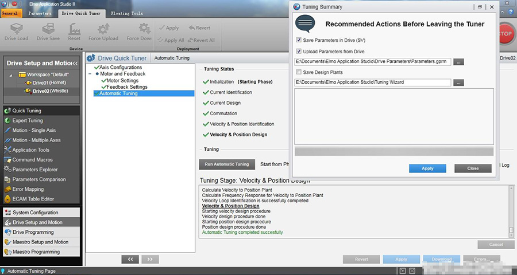Uncheck Save Parameters in Drive (SV)
This screenshot has height=275, width=517.
(x=299, y=40)
